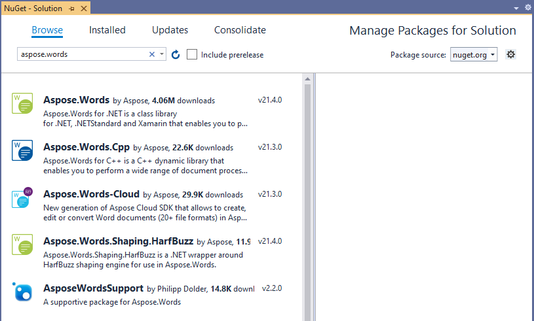Select the AsposeWordsSupport package title
This screenshot has width=534, height=321.
pos(93,288)
